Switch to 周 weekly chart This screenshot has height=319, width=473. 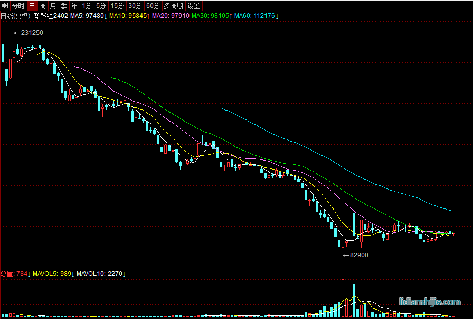point(42,6)
